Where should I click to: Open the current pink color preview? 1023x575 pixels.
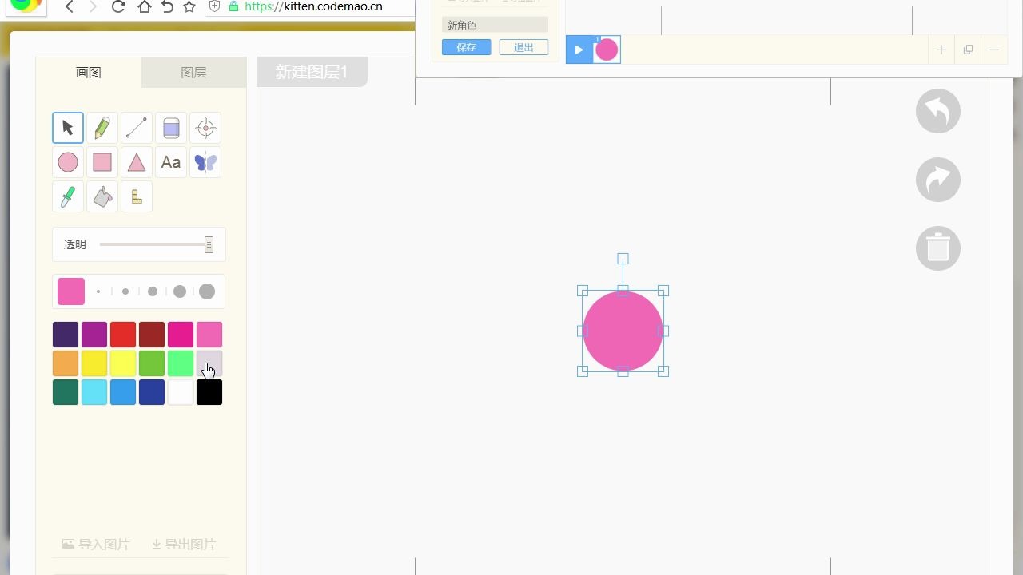pos(71,291)
